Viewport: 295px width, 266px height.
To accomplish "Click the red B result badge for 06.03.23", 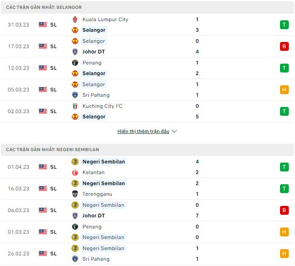I will [x=284, y=210].
